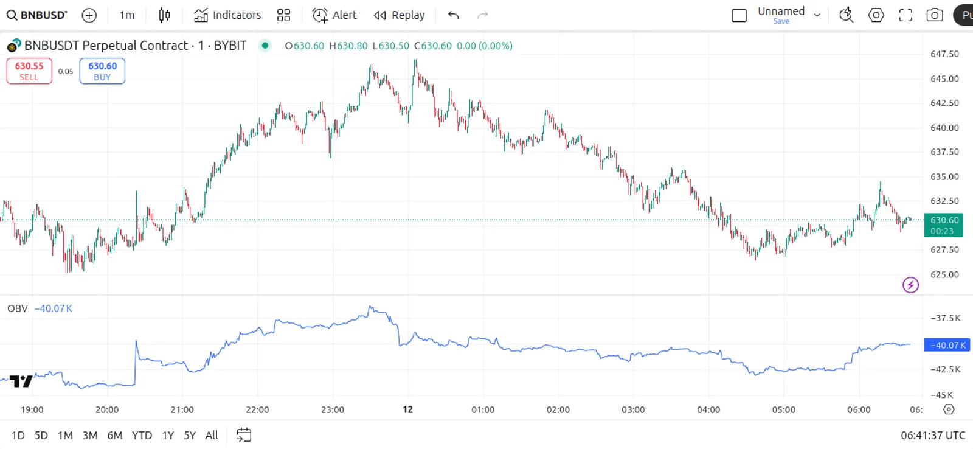Select 5D date range
Viewport: 973px width, 449px height.
[41, 436]
